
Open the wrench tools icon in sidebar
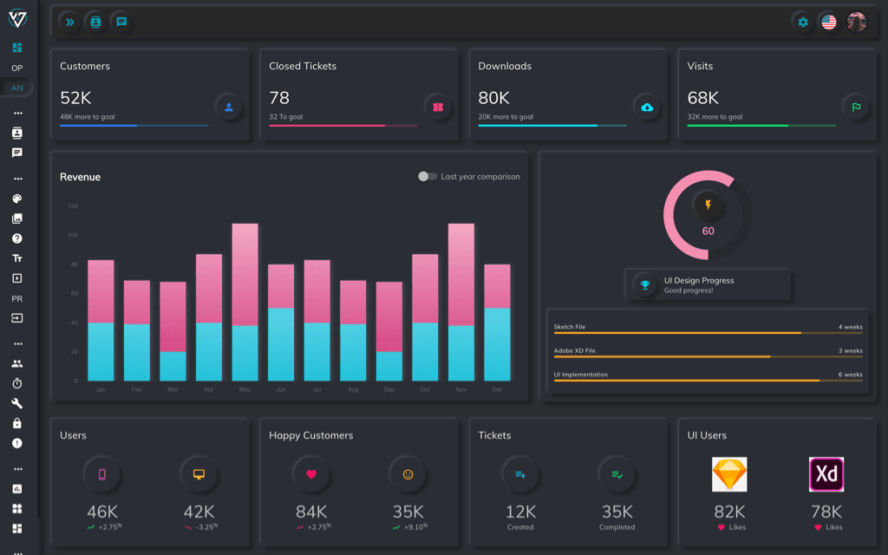pos(17,403)
